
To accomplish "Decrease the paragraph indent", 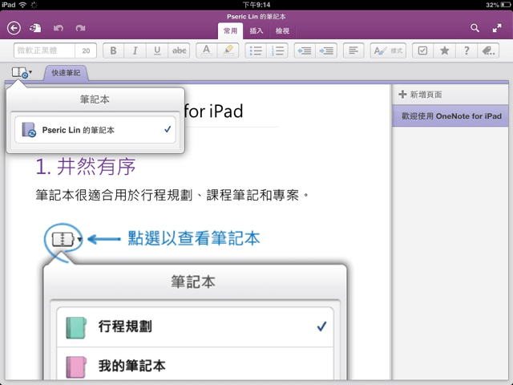I will pyautogui.click(x=305, y=51).
